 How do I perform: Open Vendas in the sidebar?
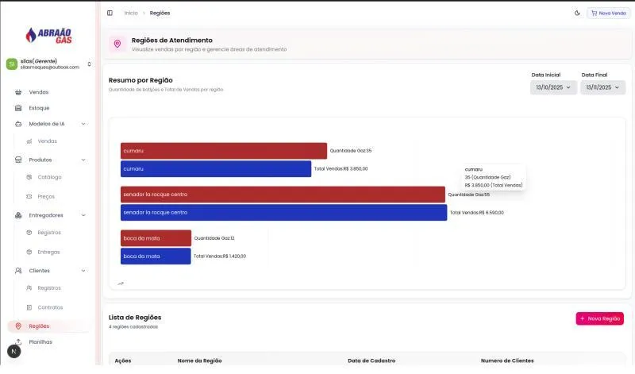tap(38, 92)
